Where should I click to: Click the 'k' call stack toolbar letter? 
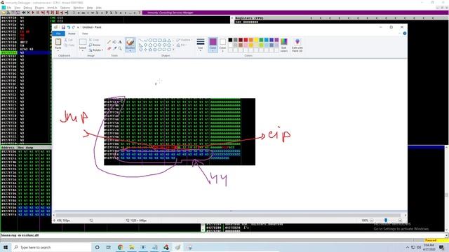pos(111,13)
